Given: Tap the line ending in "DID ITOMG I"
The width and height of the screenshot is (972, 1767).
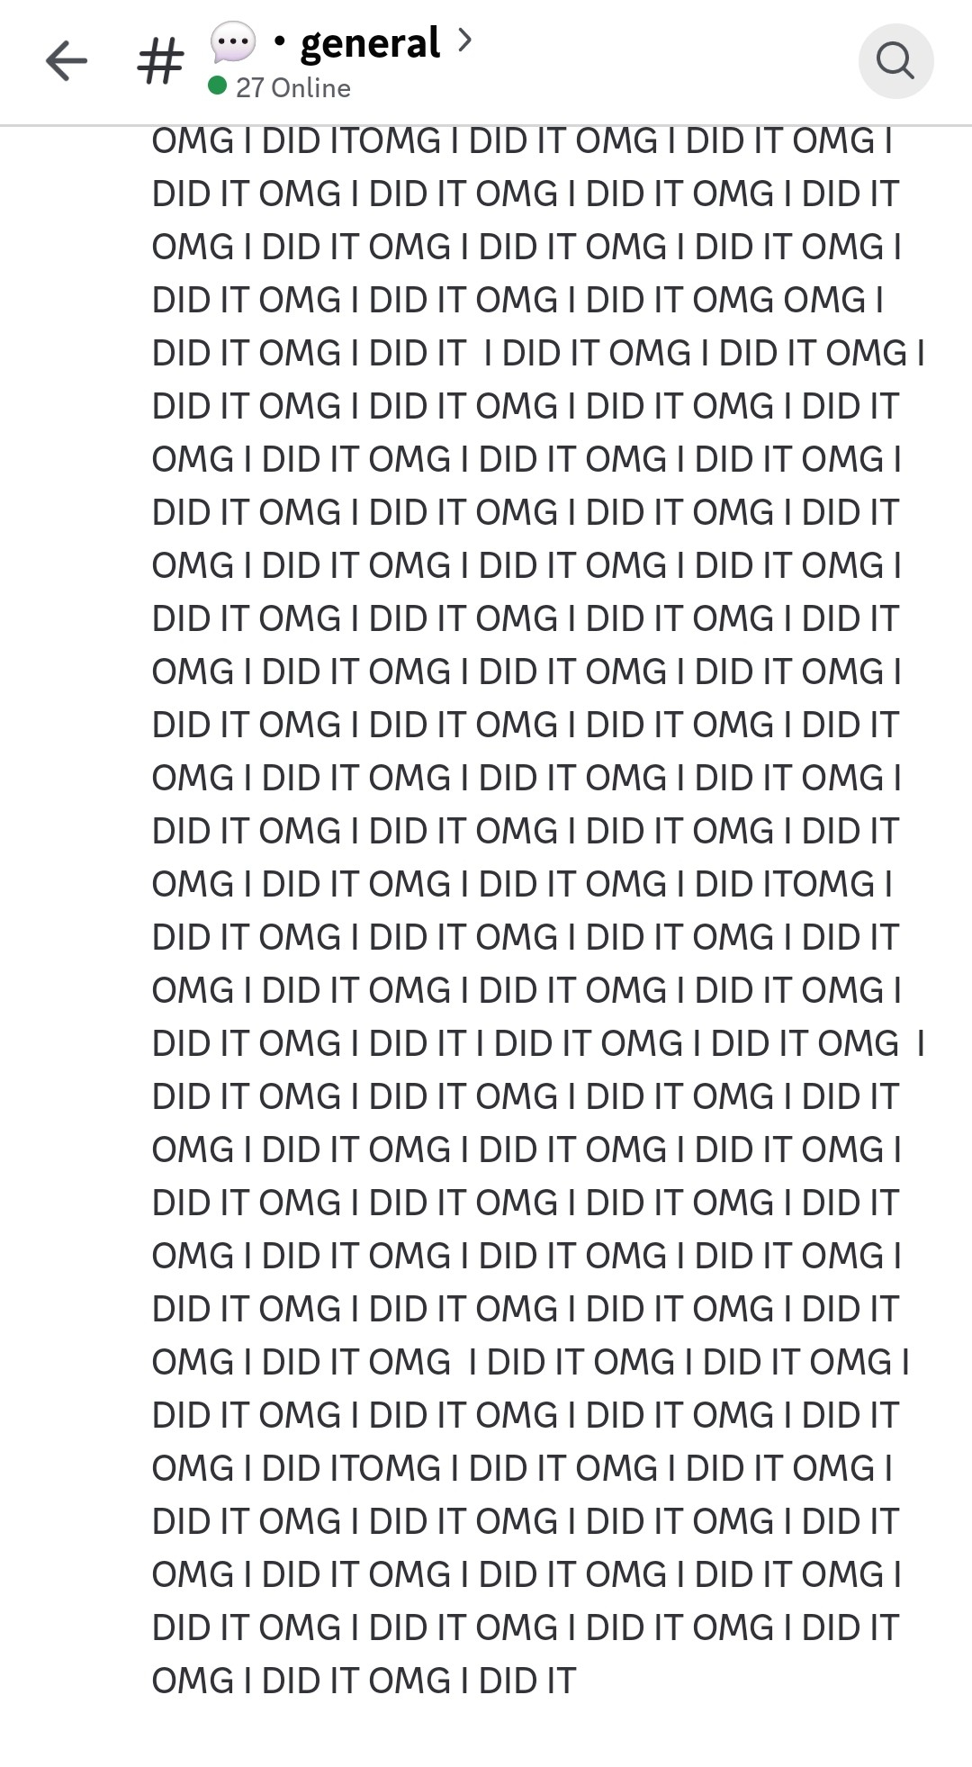Looking at the screenshot, I should [x=522, y=883].
